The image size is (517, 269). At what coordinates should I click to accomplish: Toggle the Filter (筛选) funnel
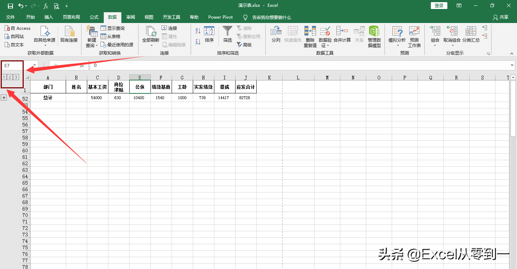[x=228, y=34]
